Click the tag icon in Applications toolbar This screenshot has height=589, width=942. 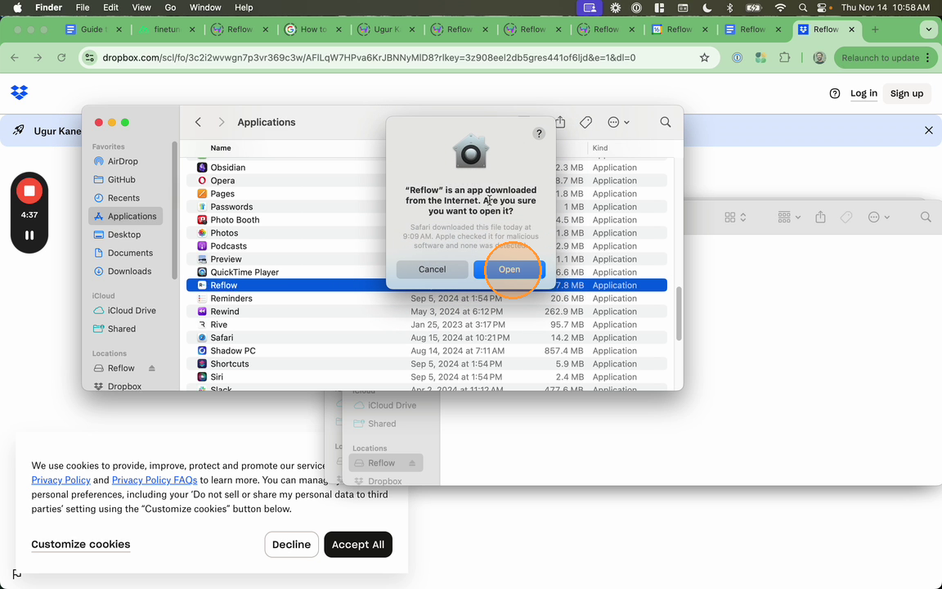[x=585, y=122]
